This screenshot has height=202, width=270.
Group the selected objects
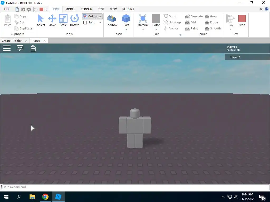170,16
